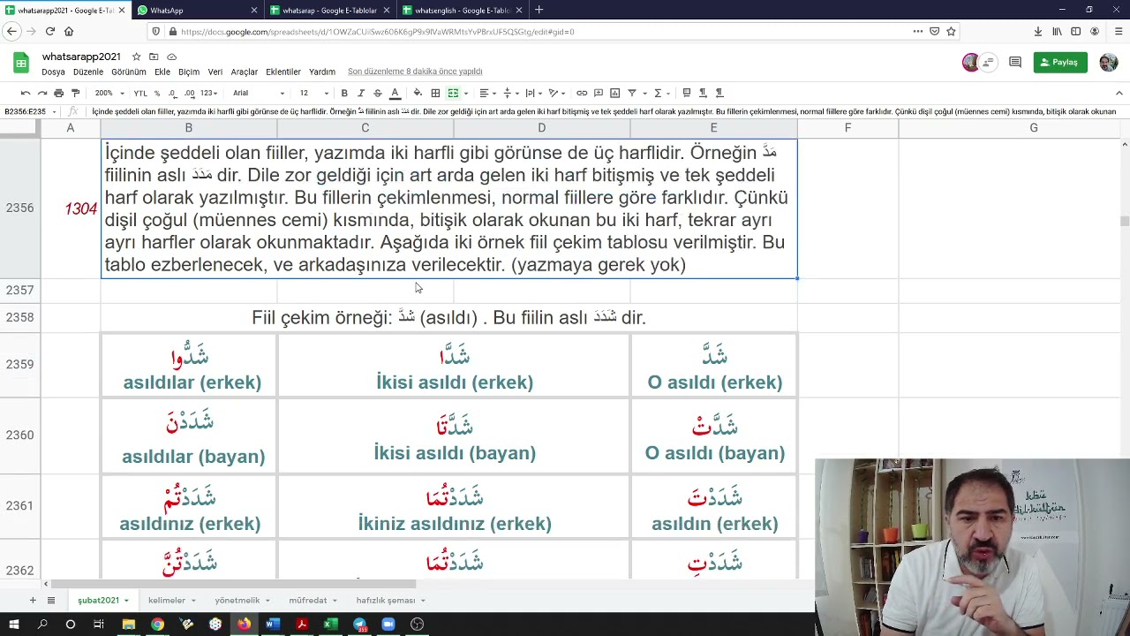
Task: Open the Arial font dropdown
Action: point(259,93)
